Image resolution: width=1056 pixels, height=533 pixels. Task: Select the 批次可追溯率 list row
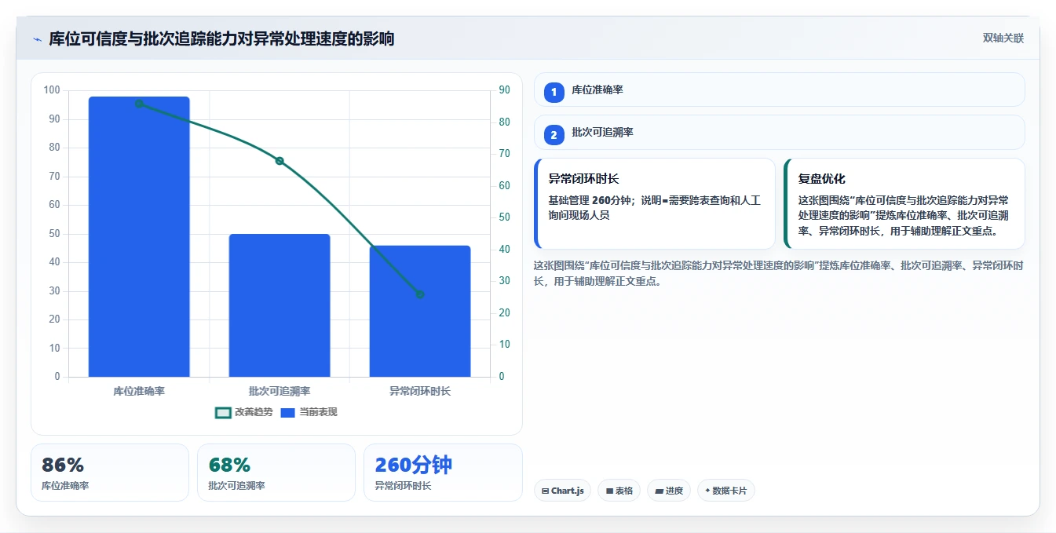tap(779, 132)
